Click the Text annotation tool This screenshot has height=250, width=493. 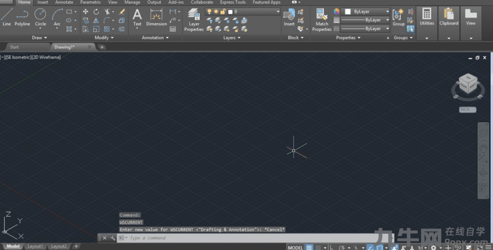click(137, 17)
